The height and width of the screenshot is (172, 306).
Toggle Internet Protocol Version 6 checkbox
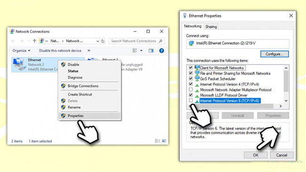[x=191, y=100]
